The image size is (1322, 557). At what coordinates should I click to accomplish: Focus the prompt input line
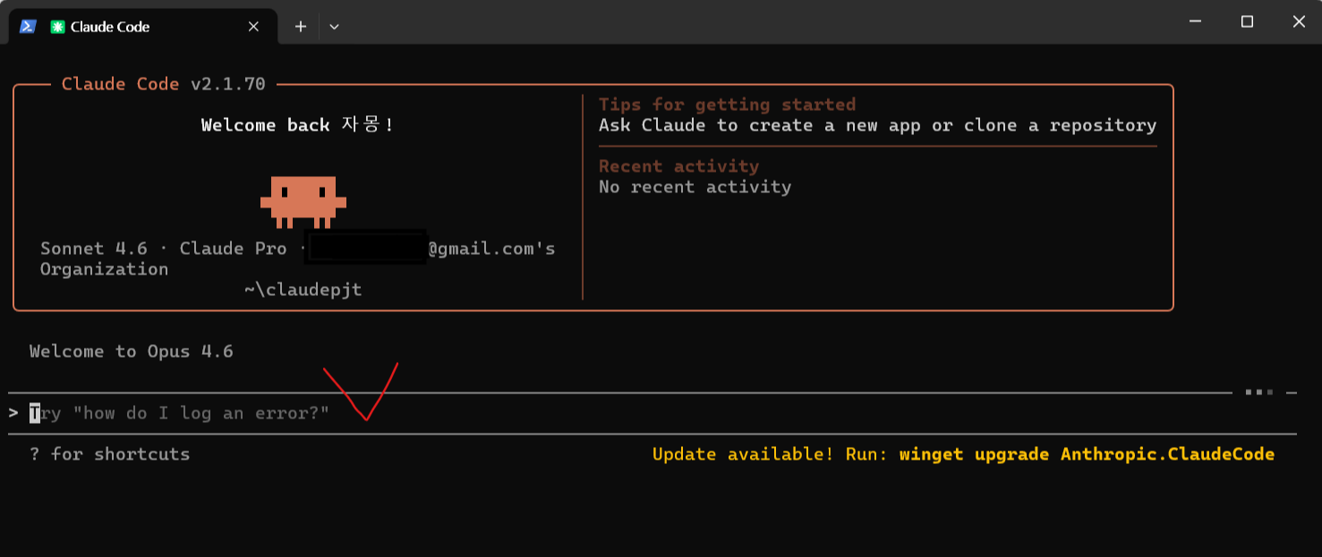click(x=652, y=413)
